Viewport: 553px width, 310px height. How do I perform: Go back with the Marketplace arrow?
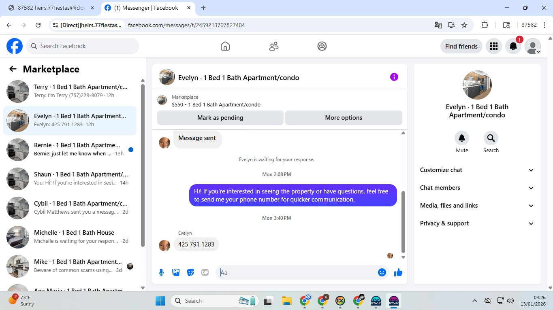tap(13, 69)
